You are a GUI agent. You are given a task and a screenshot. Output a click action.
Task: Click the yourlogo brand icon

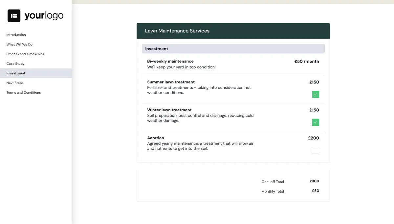14,15
